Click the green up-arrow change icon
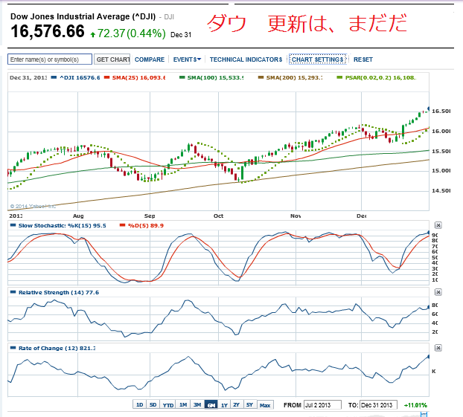Image resolution: width=463 pixels, height=417 pixels. click(x=93, y=35)
